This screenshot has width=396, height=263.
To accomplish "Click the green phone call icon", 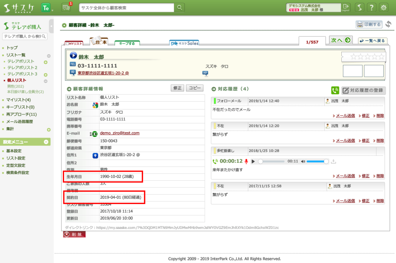I will pyautogui.click(x=335, y=90).
